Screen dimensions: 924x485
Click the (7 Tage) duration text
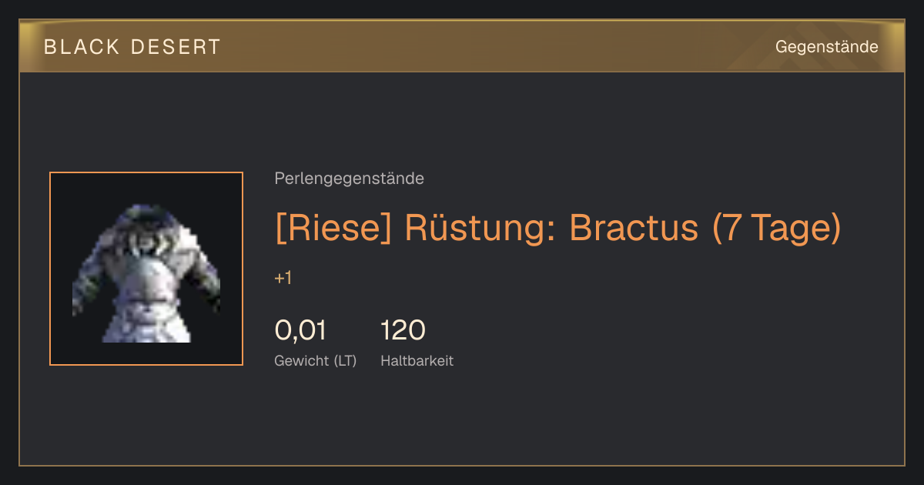coord(775,228)
